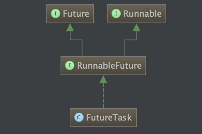The image size is (202, 134).
Task: Select the RunnableFuture node label
Action: pyautogui.click(x=109, y=65)
